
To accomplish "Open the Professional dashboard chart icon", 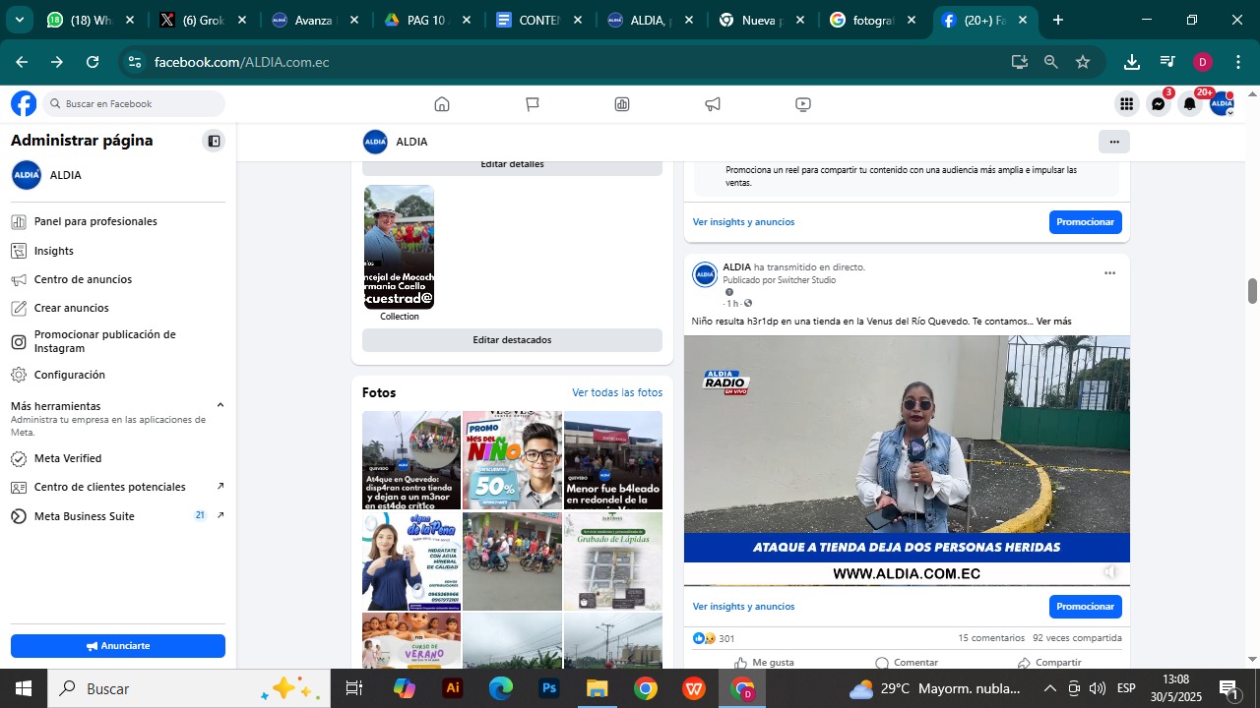I will [x=622, y=104].
